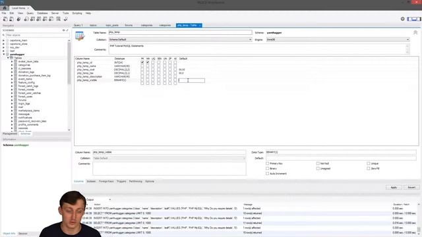Open the table Collation dropdown showing Schema Default
Screen dimensions: 422x237
[180, 39]
